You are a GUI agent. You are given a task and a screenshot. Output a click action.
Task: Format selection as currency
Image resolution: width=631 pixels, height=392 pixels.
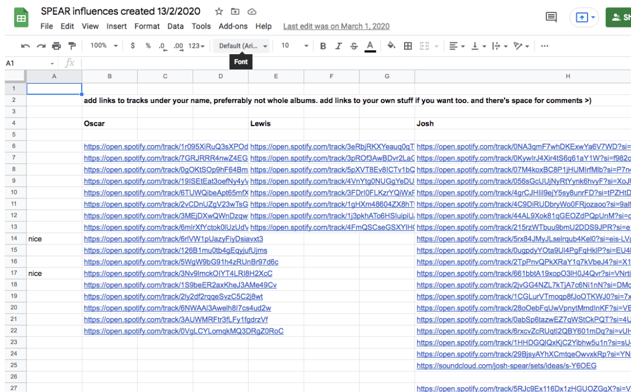pyautogui.click(x=133, y=46)
